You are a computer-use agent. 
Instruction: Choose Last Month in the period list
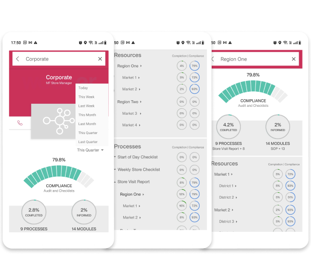pyautogui.click(x=87, y=124)
